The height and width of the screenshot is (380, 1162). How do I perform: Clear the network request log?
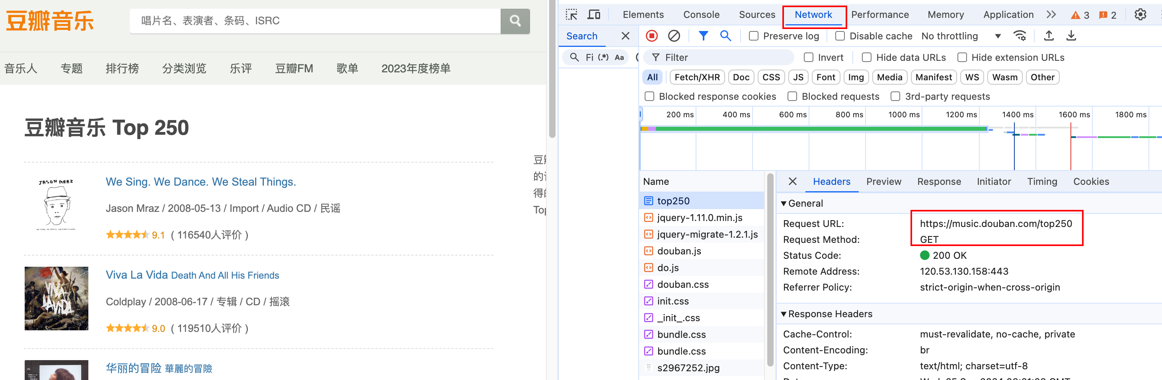pyautogui.click(x=673, y=36)
